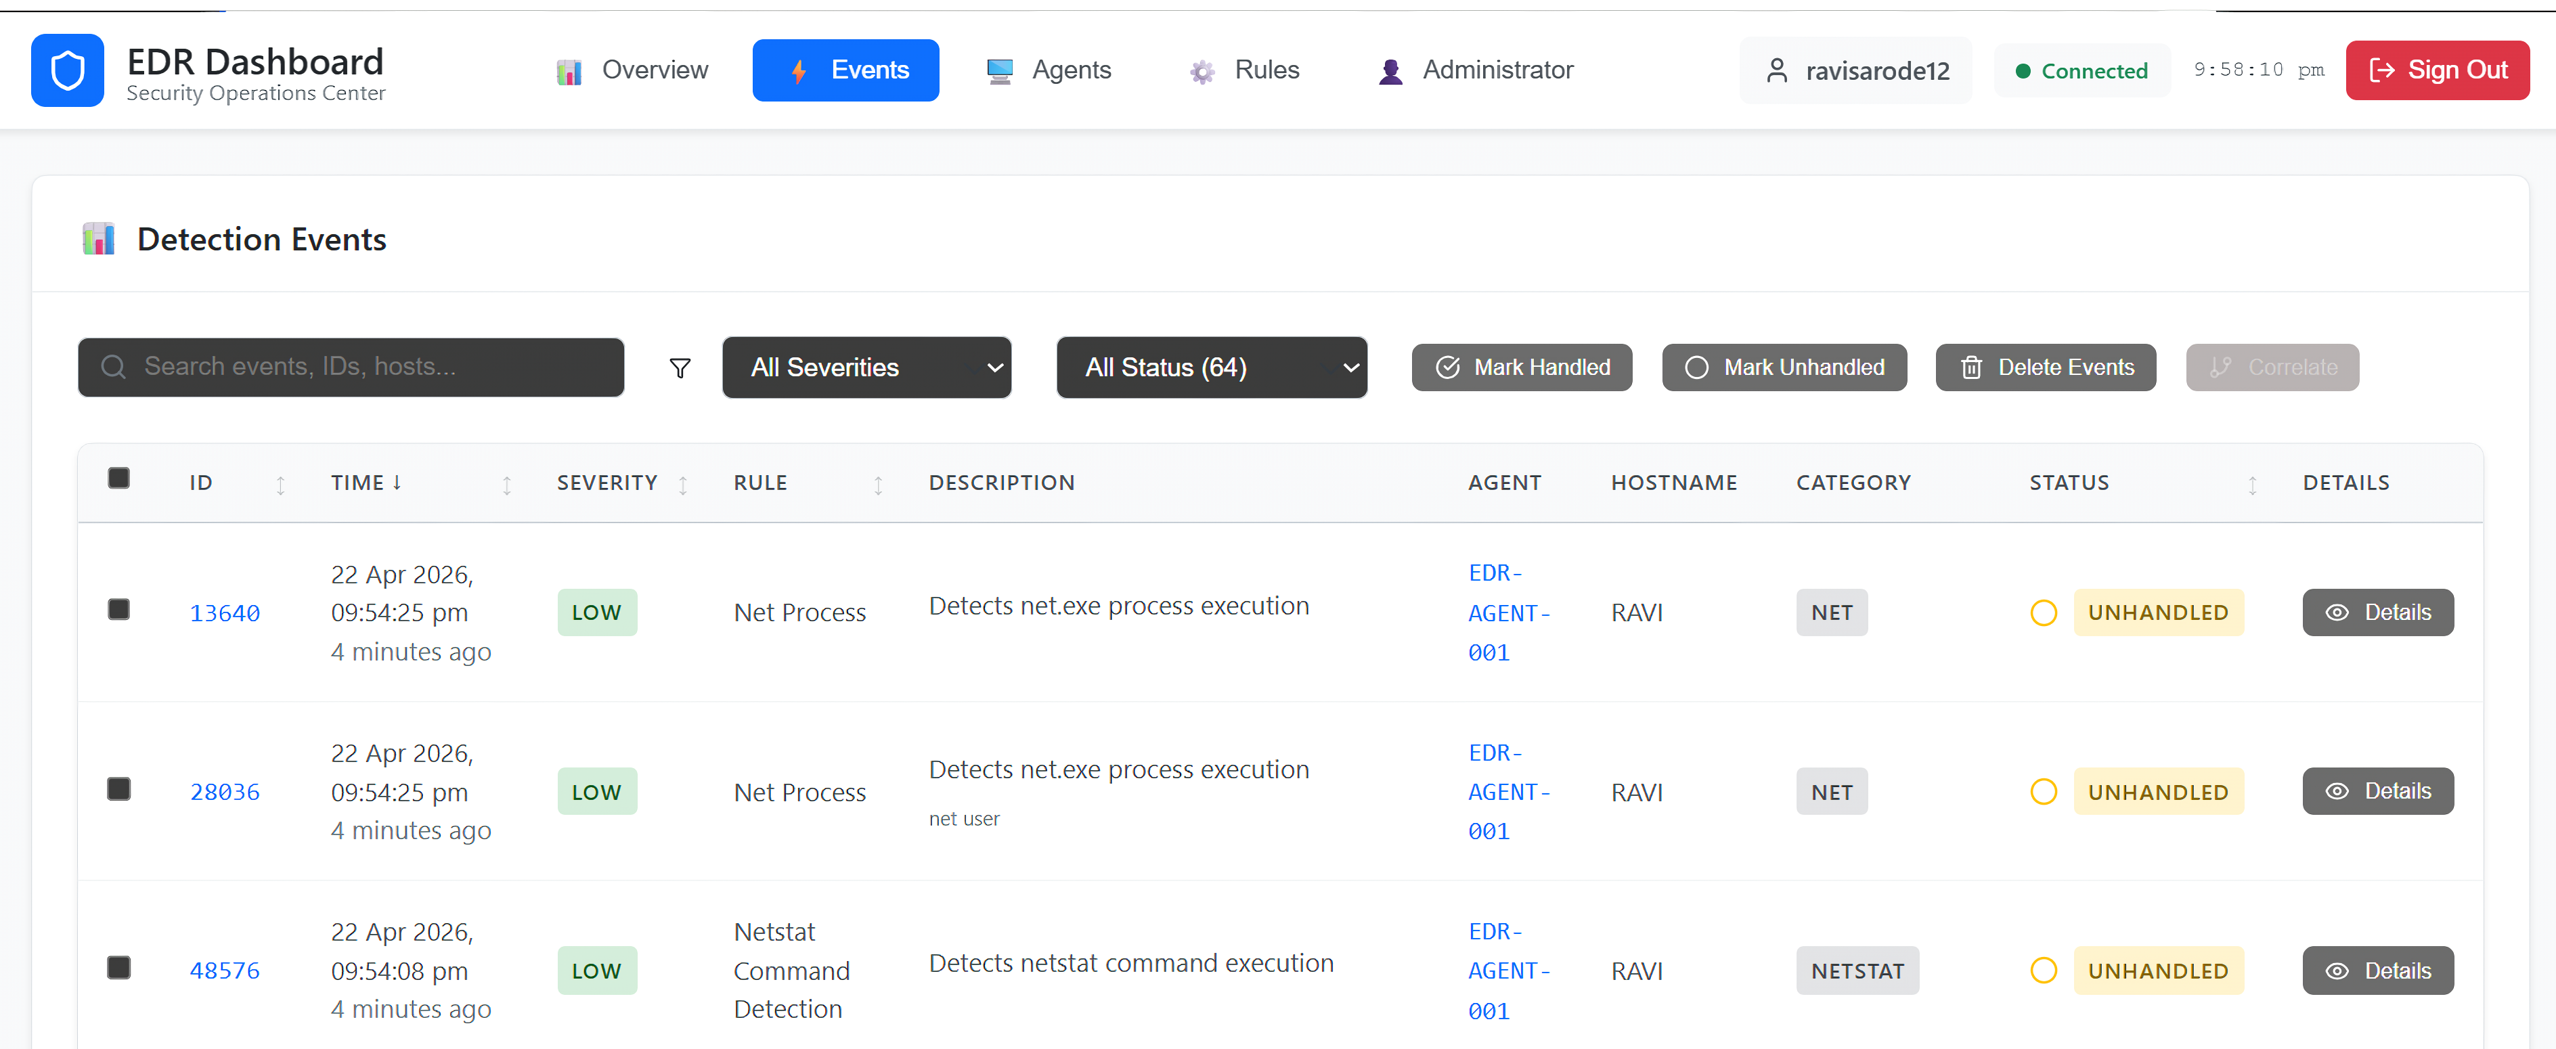Sort by the Status column arrows
This screenshot has width=2556, height=1049.
[2252, 485]
